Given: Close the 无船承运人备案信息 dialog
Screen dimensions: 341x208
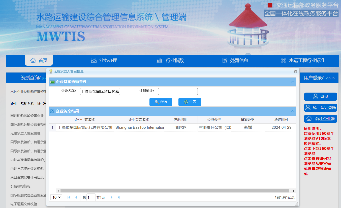Looking at the screenshot, I should [x=295, y=71].
